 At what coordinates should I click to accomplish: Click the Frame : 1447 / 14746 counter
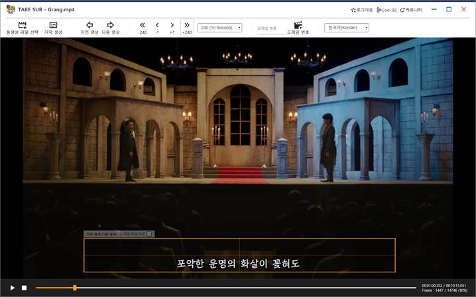point(444,290)
